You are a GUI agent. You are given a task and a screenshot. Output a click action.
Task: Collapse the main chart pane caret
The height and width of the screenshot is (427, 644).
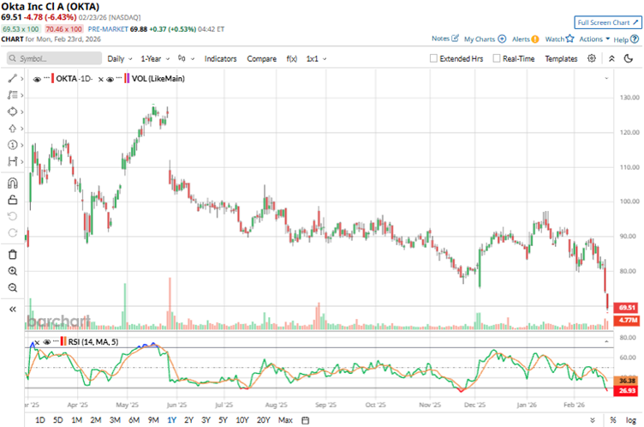[x=606, y=79]
